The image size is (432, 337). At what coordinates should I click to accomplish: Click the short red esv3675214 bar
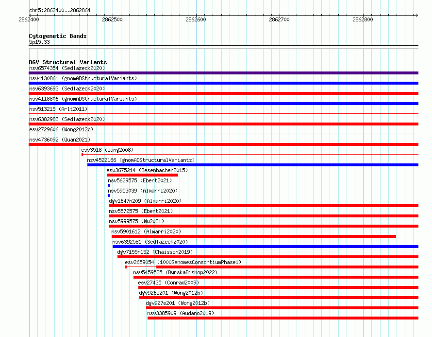point(142,175)
